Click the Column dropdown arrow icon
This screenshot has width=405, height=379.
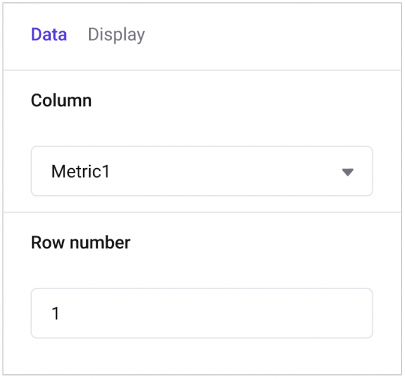[x=348, y=172]
